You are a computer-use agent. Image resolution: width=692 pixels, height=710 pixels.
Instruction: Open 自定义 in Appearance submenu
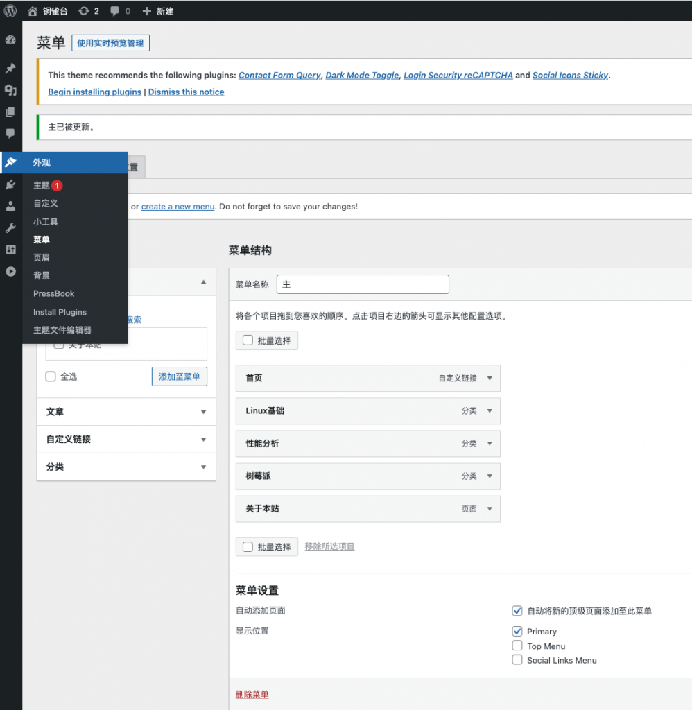pos(46,203)
